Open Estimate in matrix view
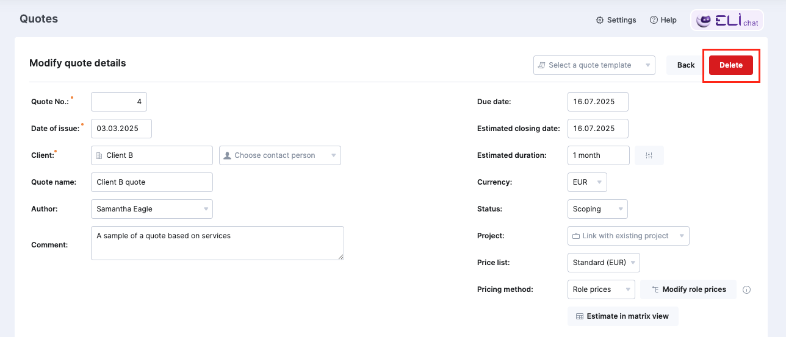Screen dimensions: 786x337 (623, 316)
